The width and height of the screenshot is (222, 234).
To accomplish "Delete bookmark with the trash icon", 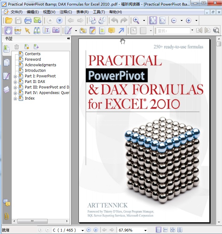I will coord(17,47).
